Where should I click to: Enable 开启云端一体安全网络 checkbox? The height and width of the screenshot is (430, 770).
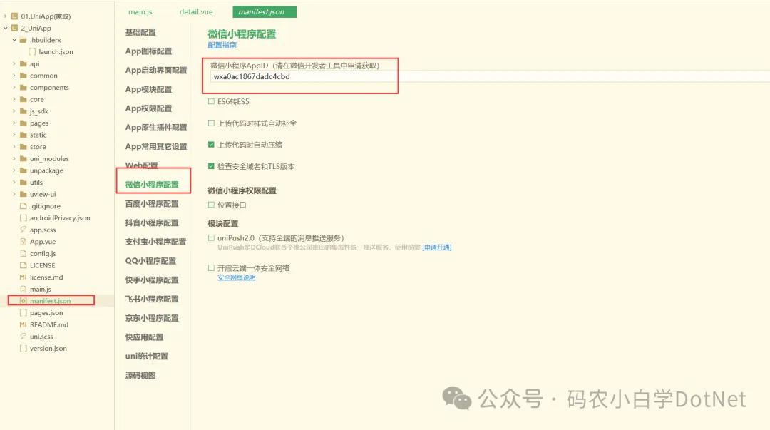coord(211,268)
